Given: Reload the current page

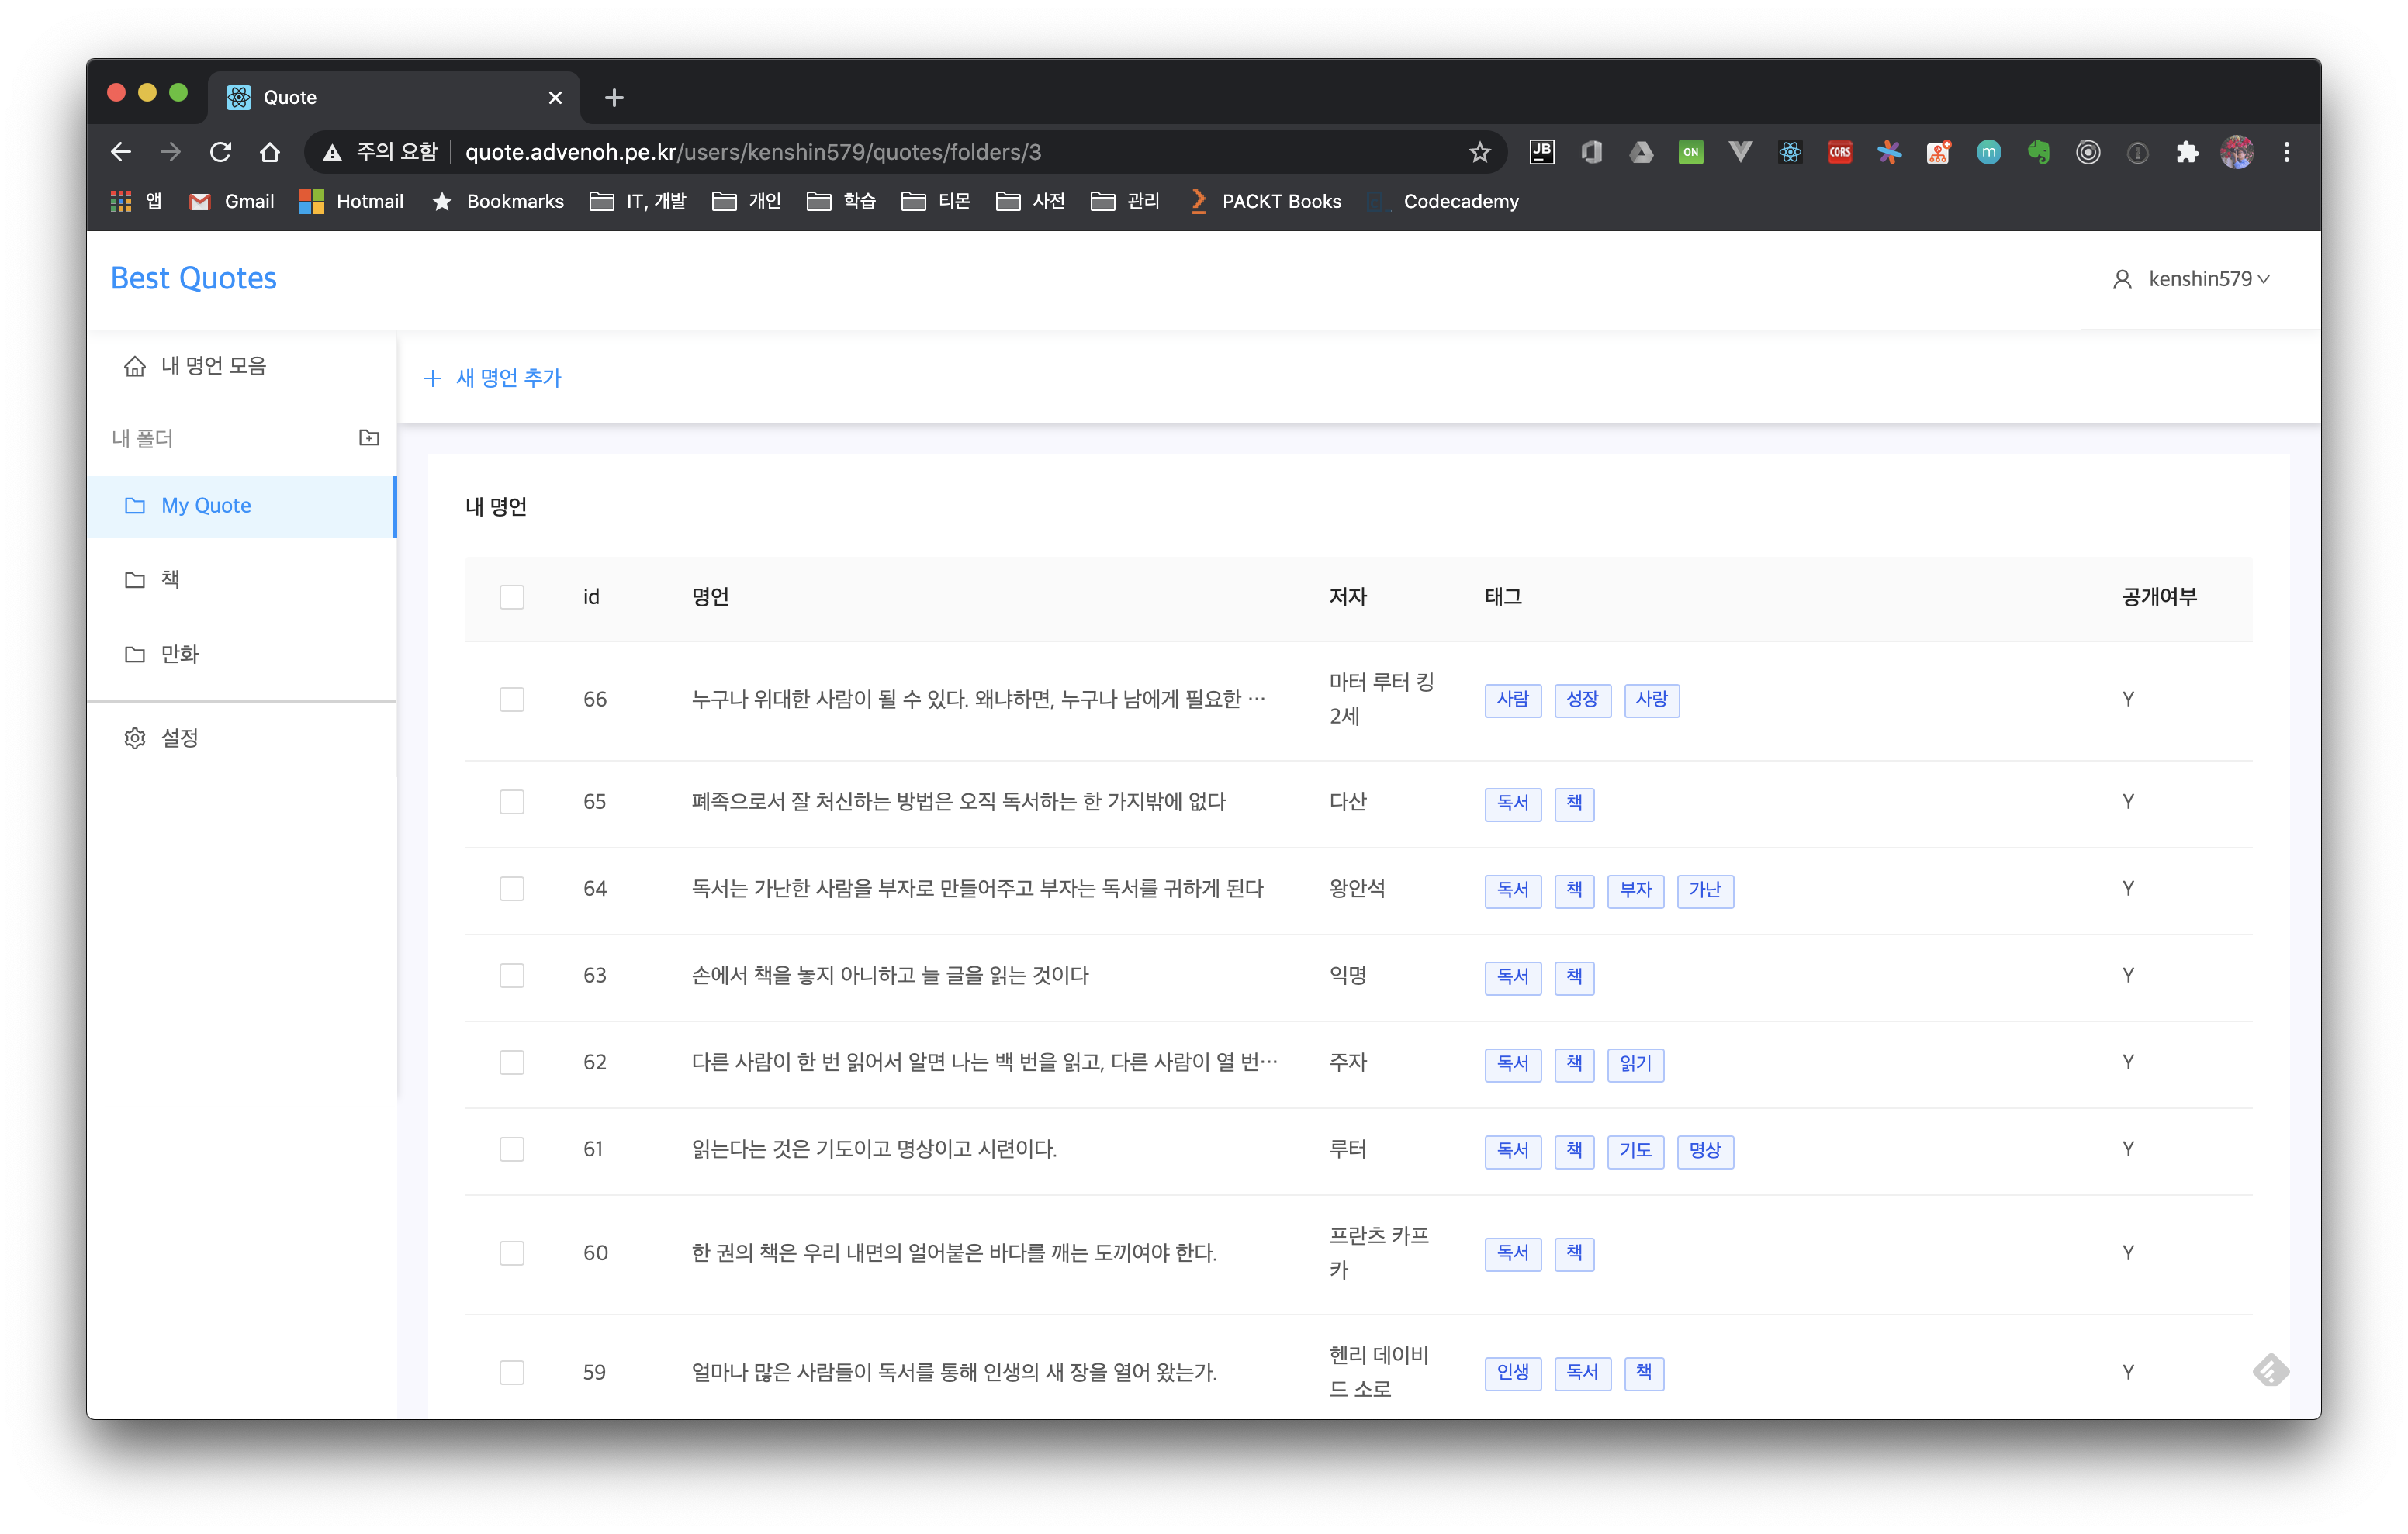Looking at the screenshot, I should (x=220, y=152).
